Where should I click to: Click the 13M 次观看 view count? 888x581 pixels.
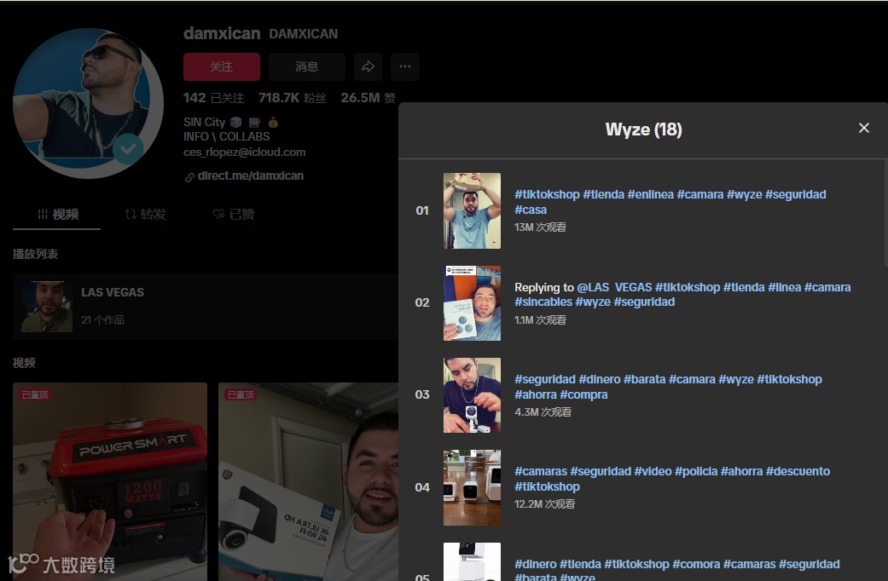540,227
